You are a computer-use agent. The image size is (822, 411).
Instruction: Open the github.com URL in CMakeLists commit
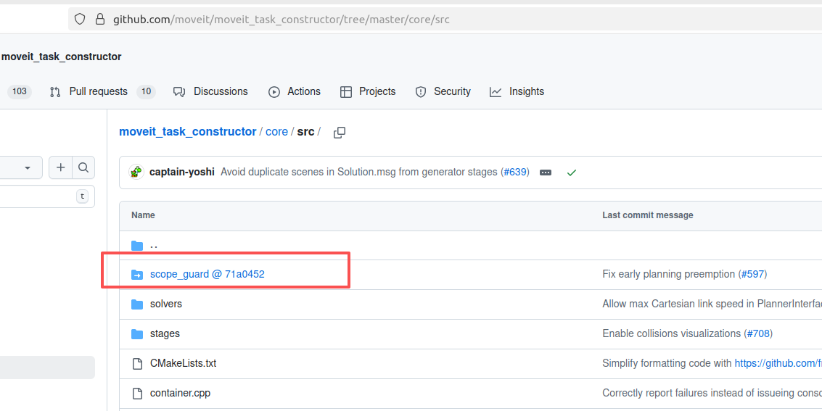coord(778,363)
